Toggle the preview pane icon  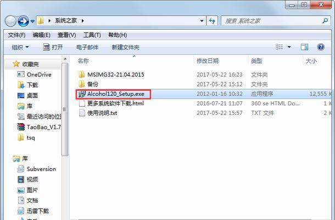coord(304,47)
